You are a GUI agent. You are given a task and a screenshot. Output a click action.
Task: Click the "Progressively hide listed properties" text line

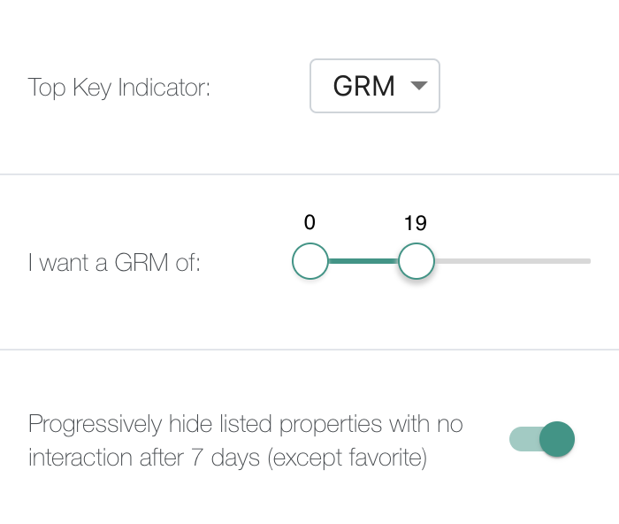point(245,424)
